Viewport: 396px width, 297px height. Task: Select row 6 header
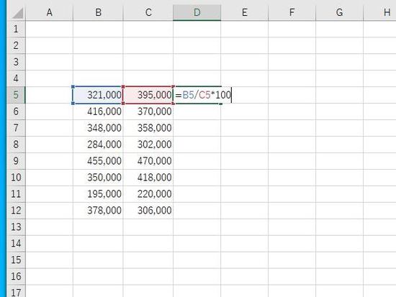coord(16,111)
